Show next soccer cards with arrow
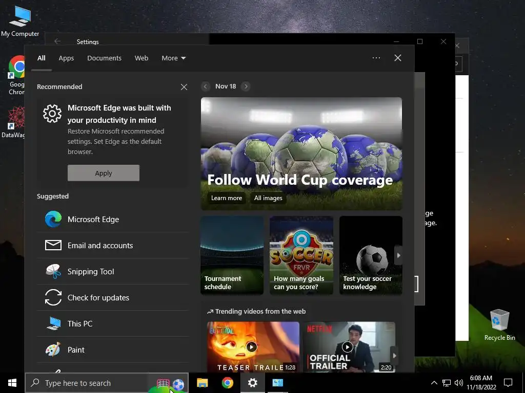 [x=398, y=255]
